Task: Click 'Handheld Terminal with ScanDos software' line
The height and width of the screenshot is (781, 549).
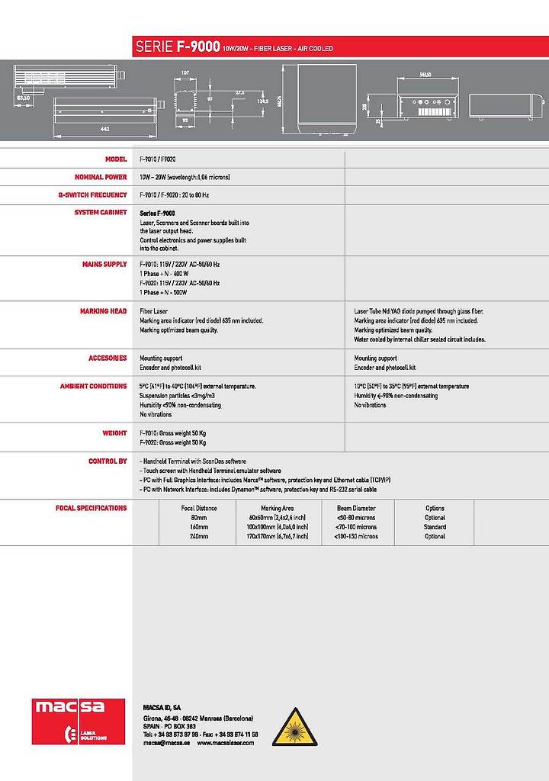Action: (193, 461)
